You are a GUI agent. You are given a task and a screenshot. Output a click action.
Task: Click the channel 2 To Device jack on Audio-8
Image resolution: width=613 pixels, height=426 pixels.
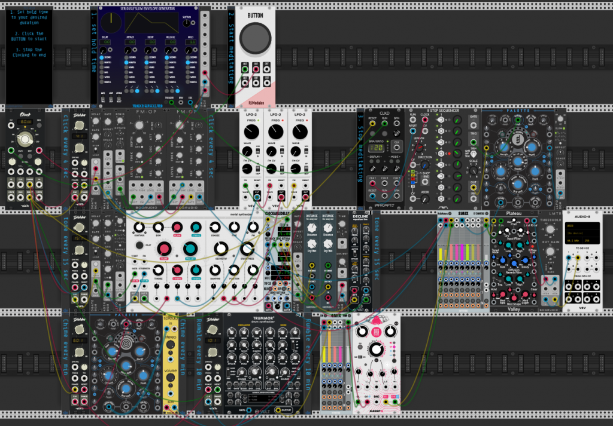(x=578, y=258)
